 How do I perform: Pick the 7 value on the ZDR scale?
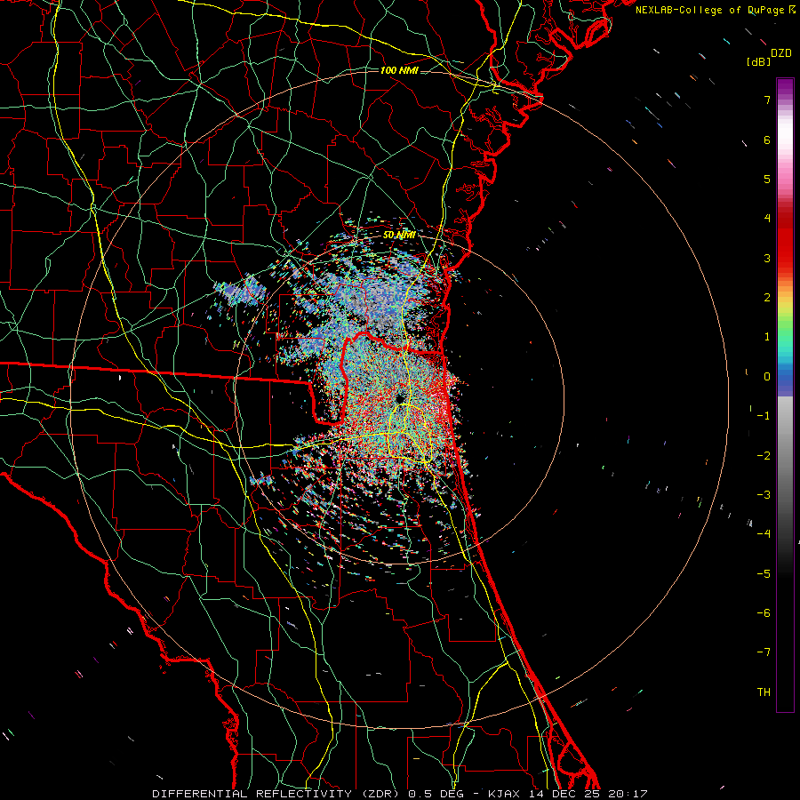(x=767, y=100)
